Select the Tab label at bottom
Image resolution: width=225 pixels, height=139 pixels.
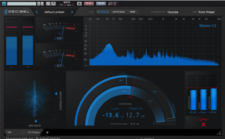[9, 132]
